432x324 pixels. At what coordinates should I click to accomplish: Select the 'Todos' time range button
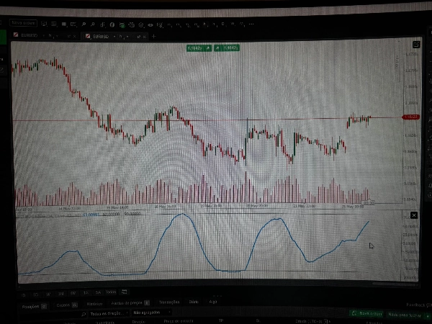point(111,292)
